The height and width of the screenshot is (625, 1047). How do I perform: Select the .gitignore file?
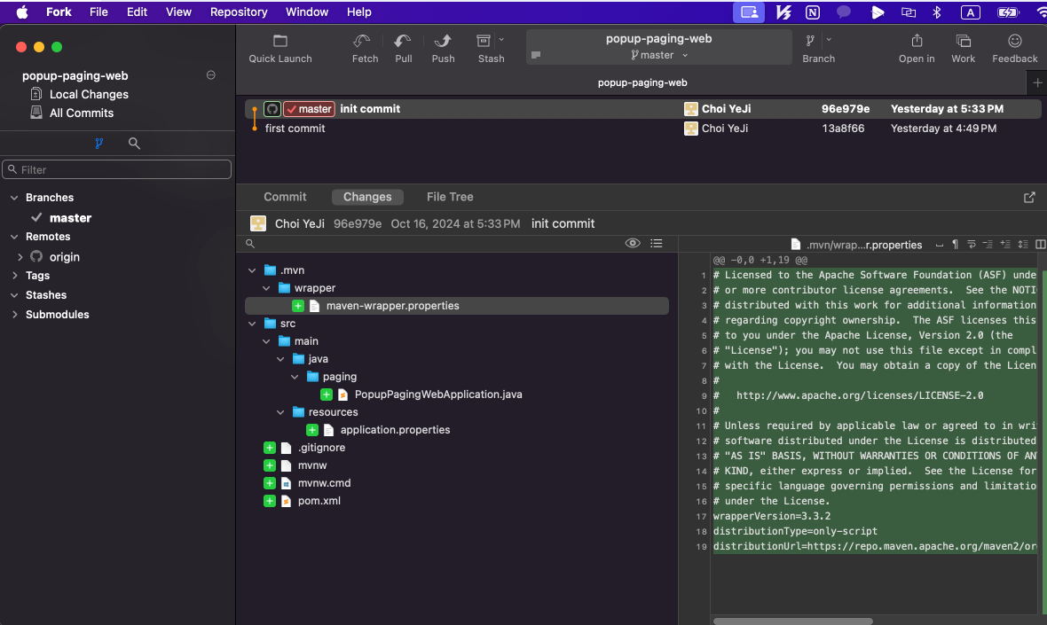(321, 448)
